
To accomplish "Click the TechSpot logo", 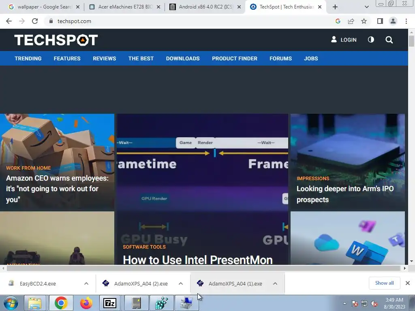I will [56, 40].
